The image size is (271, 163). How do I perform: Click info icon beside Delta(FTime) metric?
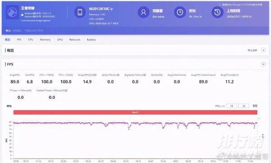click(66, 91)
